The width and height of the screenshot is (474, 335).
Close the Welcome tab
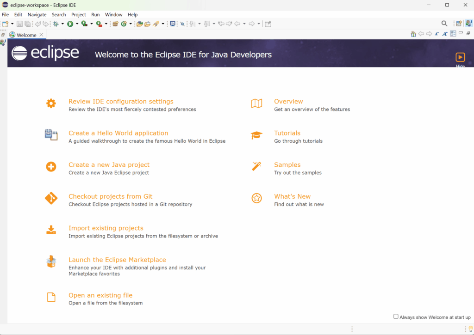[x=41, y=35]
